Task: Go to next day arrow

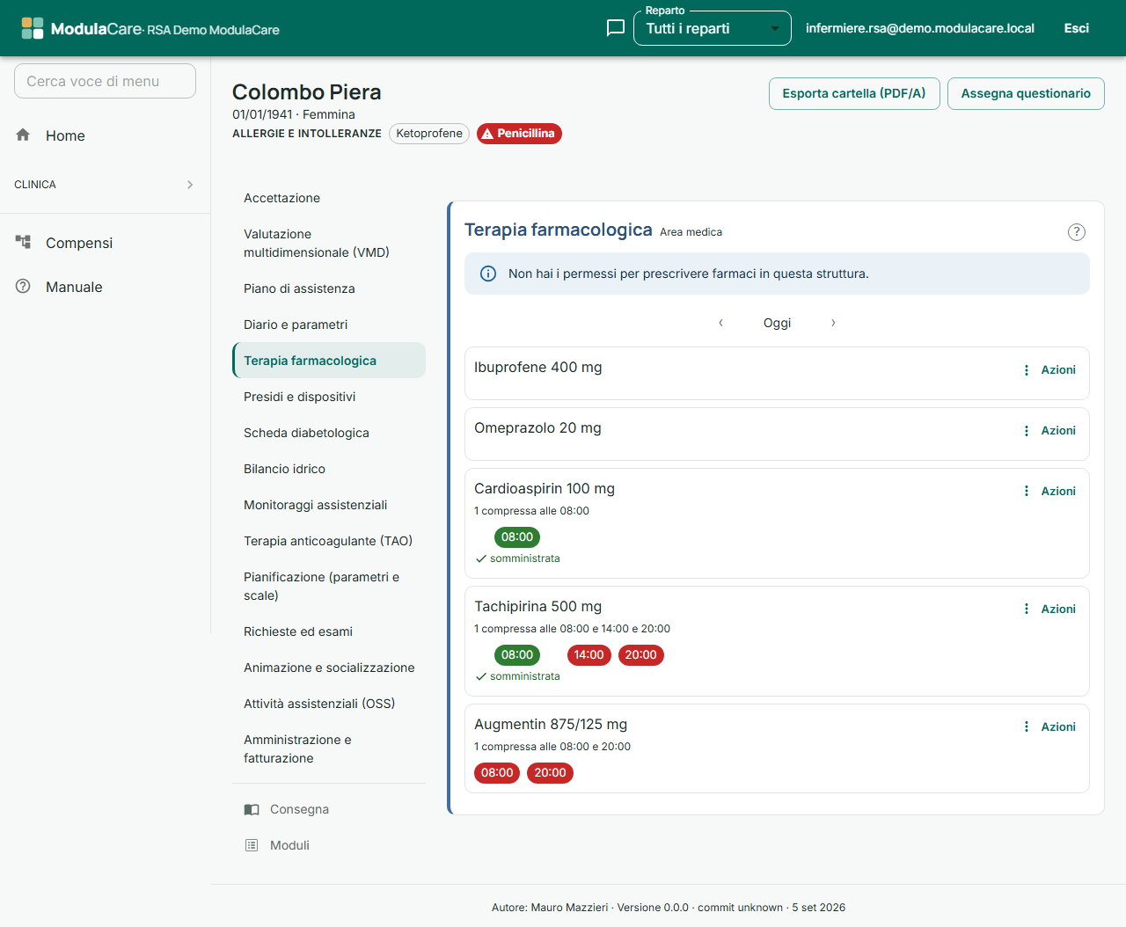Action: 833,323
